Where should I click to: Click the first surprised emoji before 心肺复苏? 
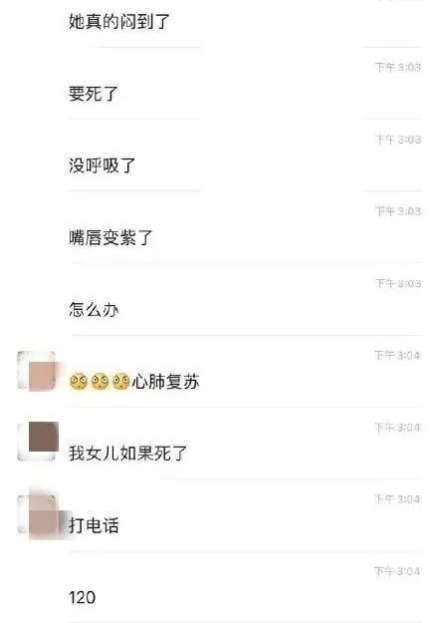click(79, 382)
